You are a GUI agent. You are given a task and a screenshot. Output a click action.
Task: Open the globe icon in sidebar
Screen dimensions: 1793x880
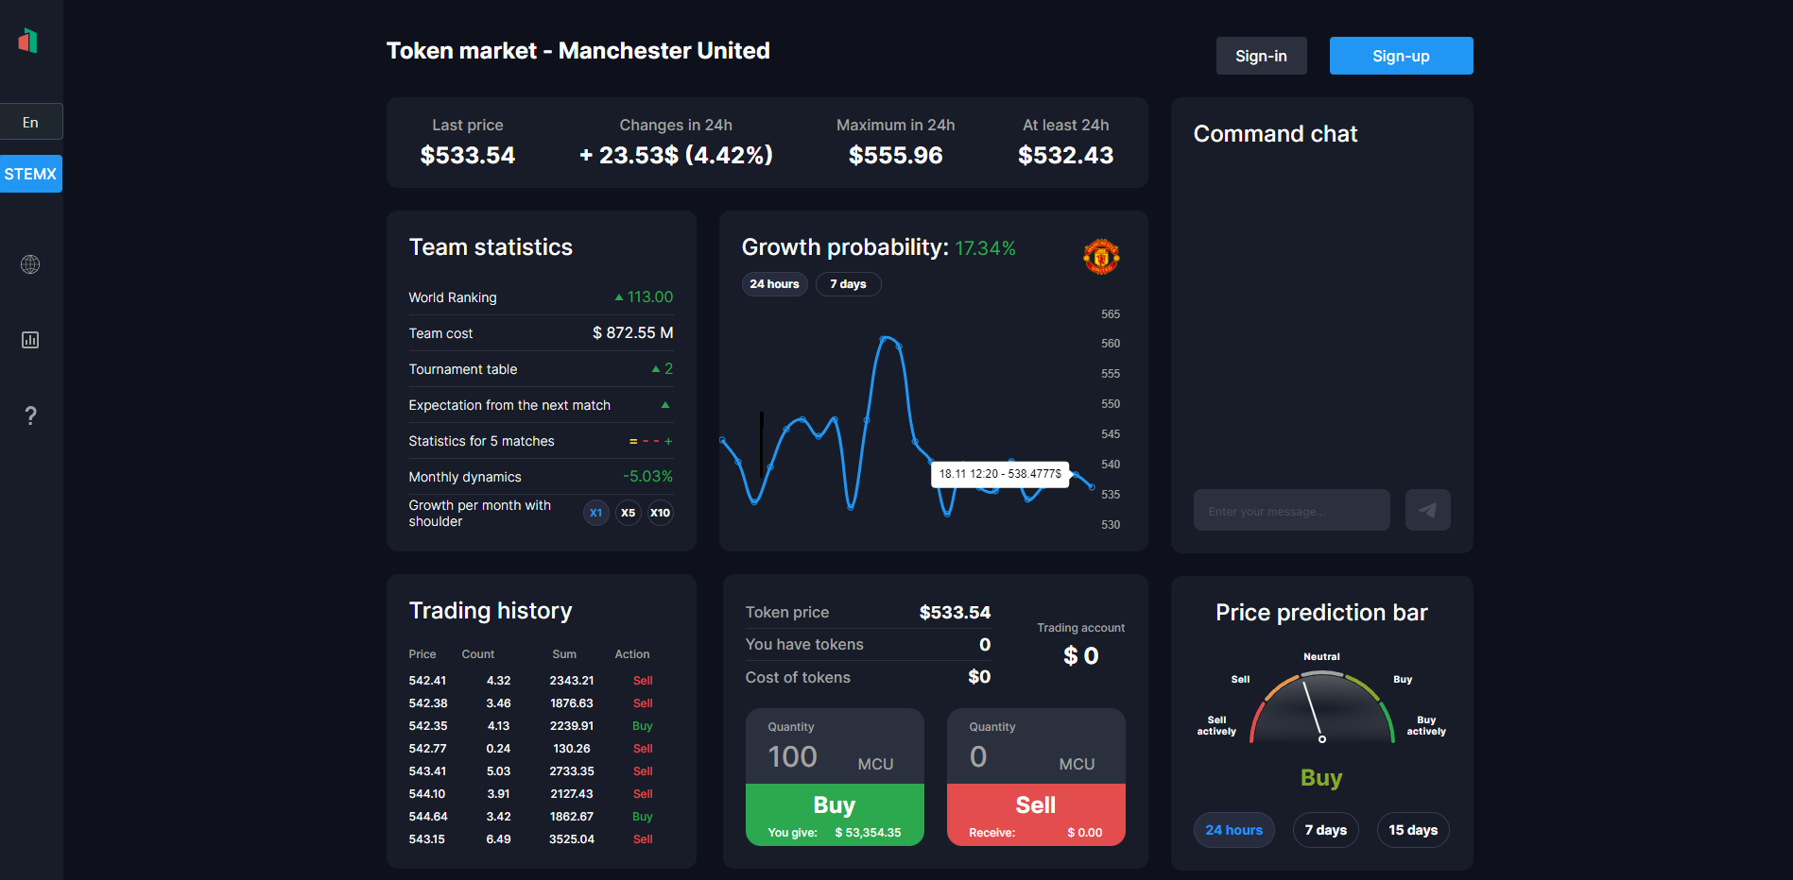pyautogui.click(x=30, y=264)
